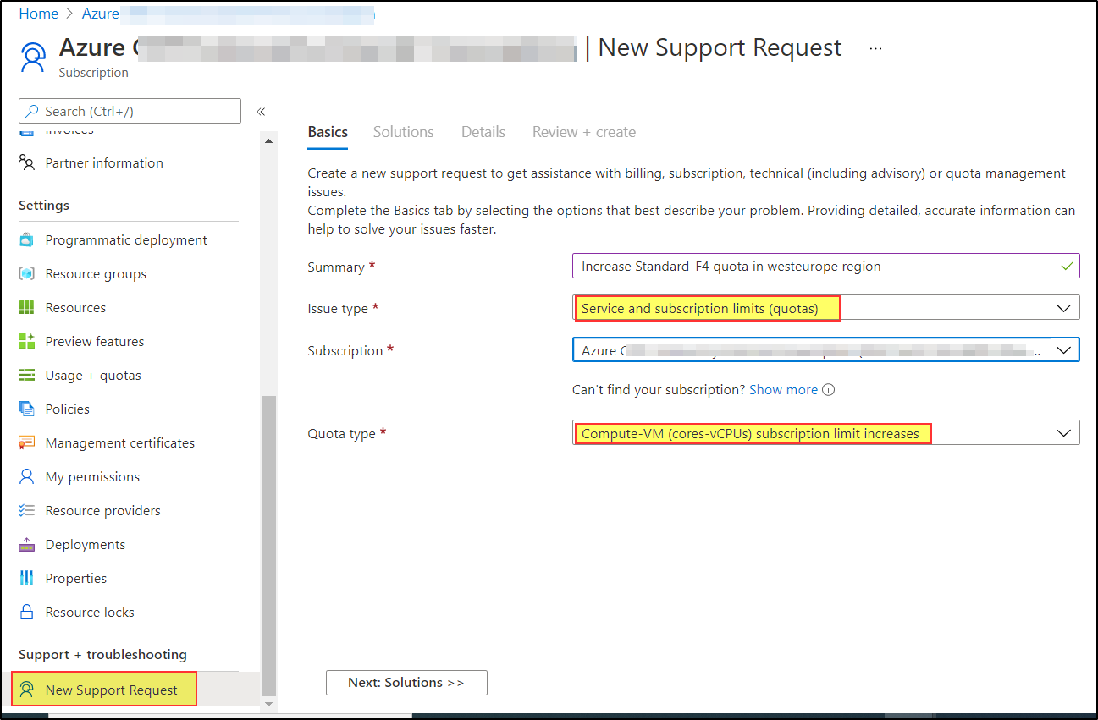
Task: Click the Preview features icon
Action: [x=28, y=341]
